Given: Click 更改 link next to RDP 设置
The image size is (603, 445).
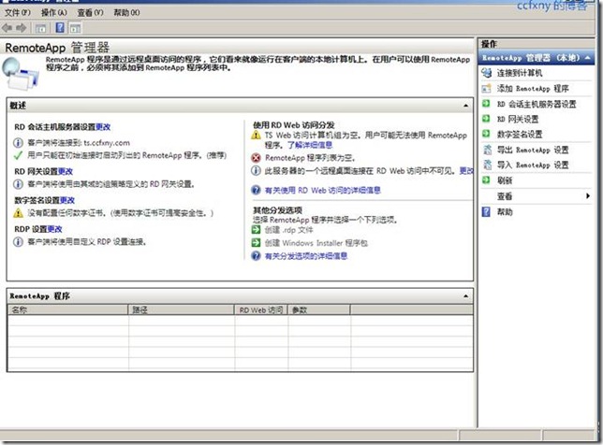Looking at the screenshot, I should pos(54,229).
